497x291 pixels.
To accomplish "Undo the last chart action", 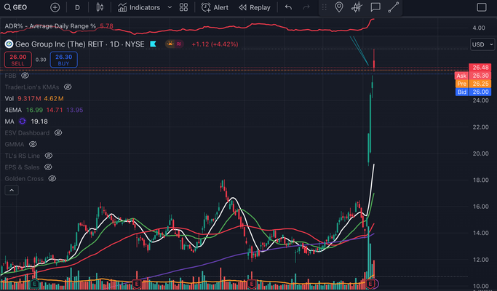I will coord(288,7).
